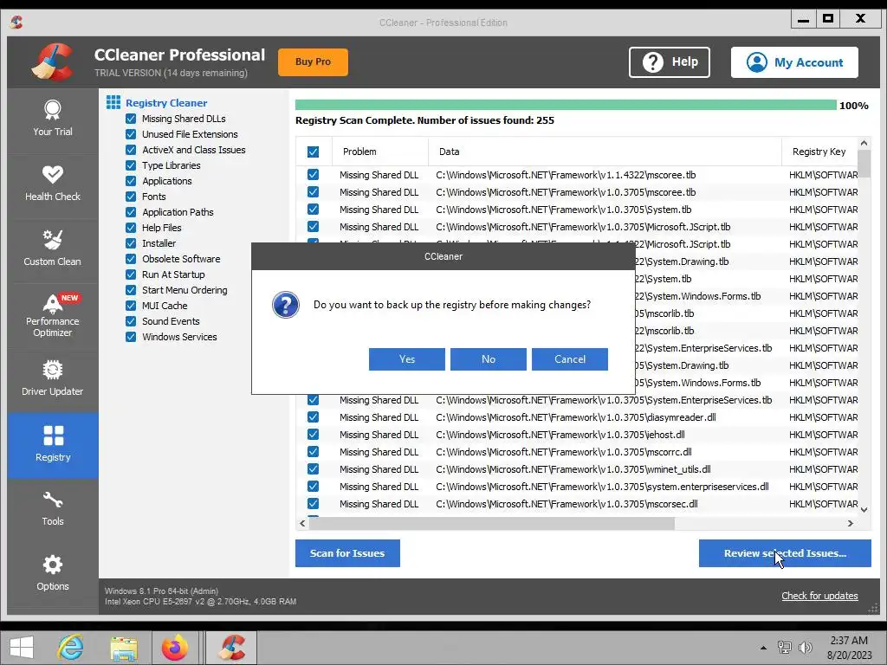Screen dimensions: 887x665
Task: Open the Windows Start button
Action: [22, 648]
